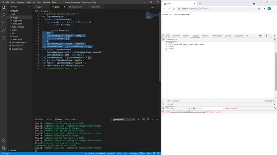Open the DevTools customize menu dots
The width and height of the screenshot is (277, 155).
coord(271,36)
